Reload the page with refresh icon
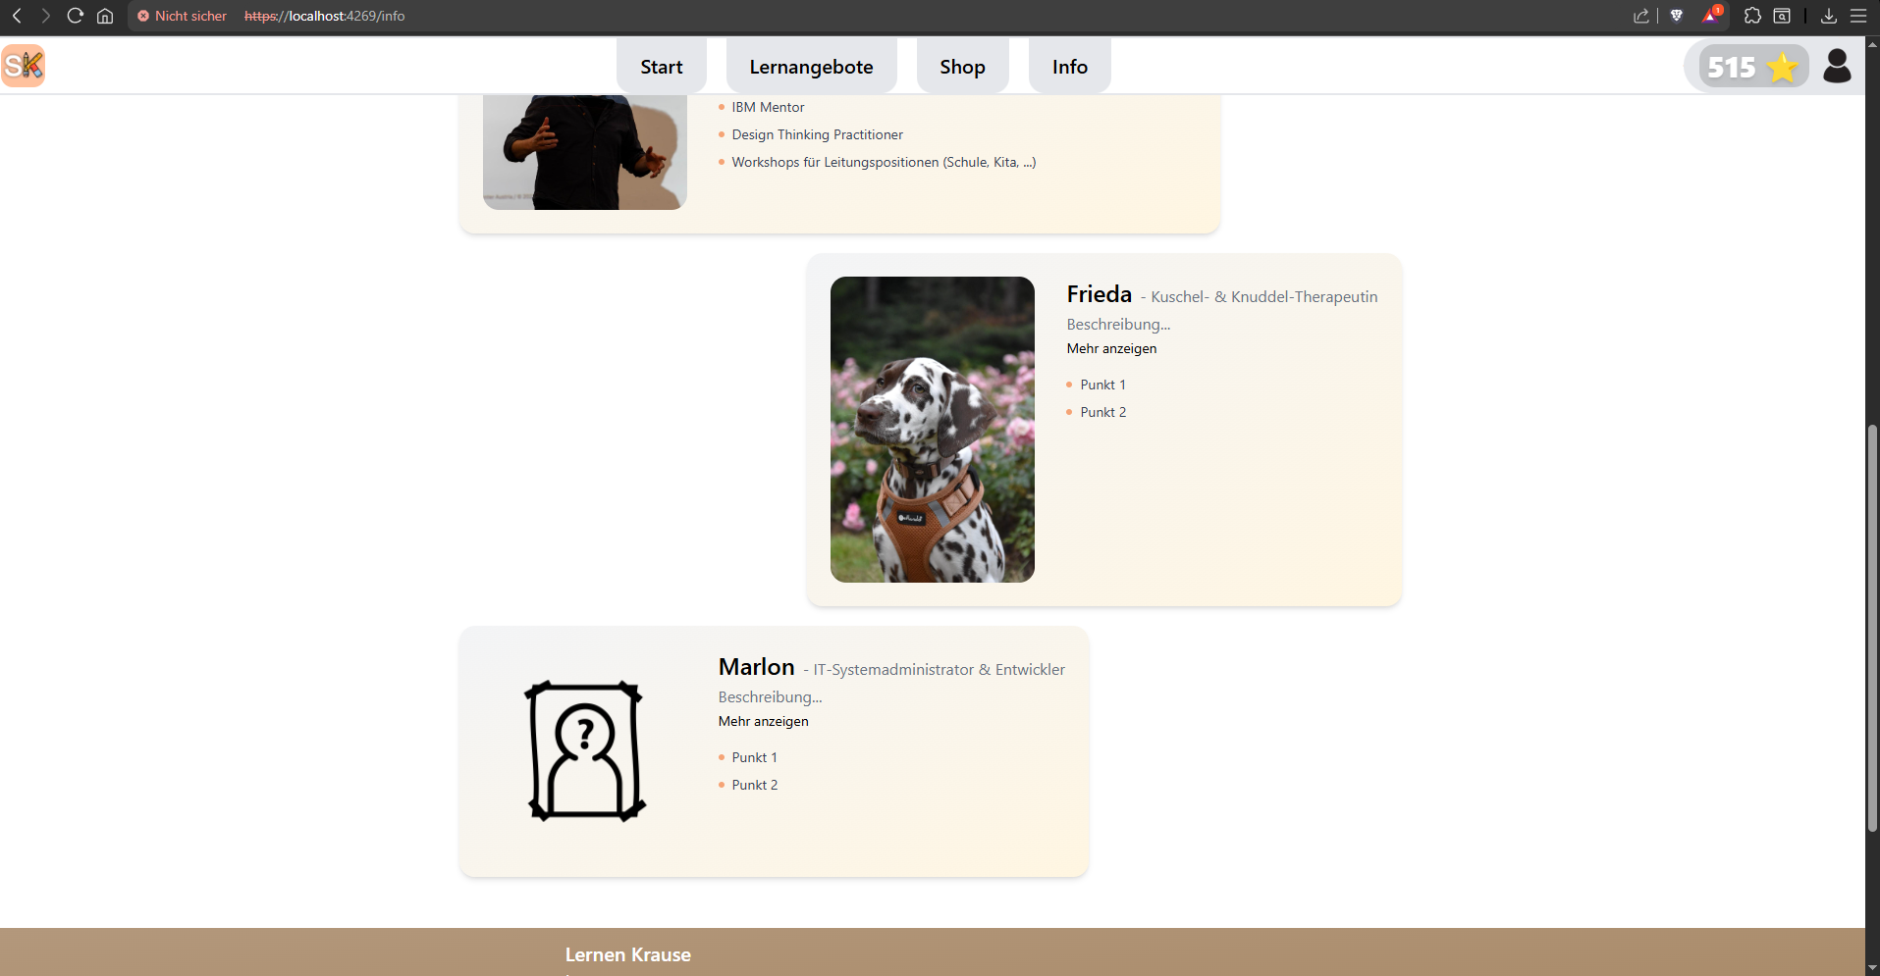The image size is (1880, 976). tap(75, 16)
